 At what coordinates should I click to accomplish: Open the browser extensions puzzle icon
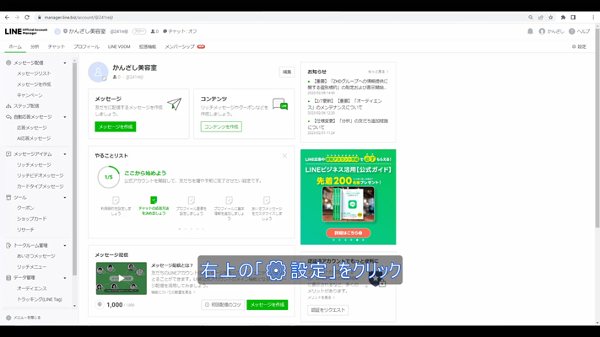[x=563, y=17]
